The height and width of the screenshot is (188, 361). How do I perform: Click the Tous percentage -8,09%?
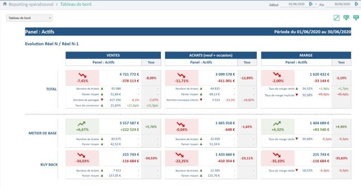coord(151,78)
